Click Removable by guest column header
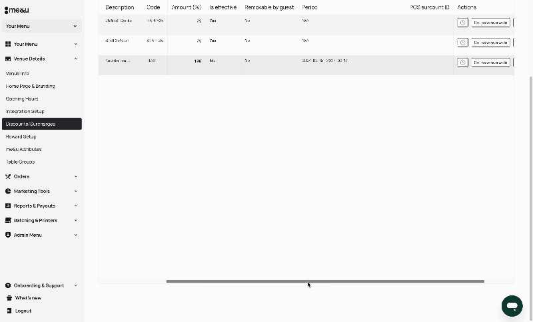 pyautogui.click(x=269, y=7)
